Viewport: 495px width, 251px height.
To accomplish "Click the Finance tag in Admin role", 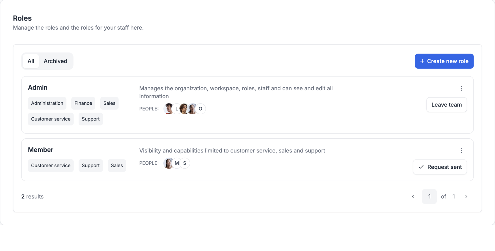I will 83,103.
